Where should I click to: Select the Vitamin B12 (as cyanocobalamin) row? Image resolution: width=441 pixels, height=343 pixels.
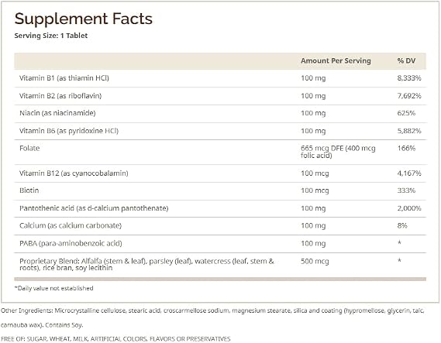(220, 173)
